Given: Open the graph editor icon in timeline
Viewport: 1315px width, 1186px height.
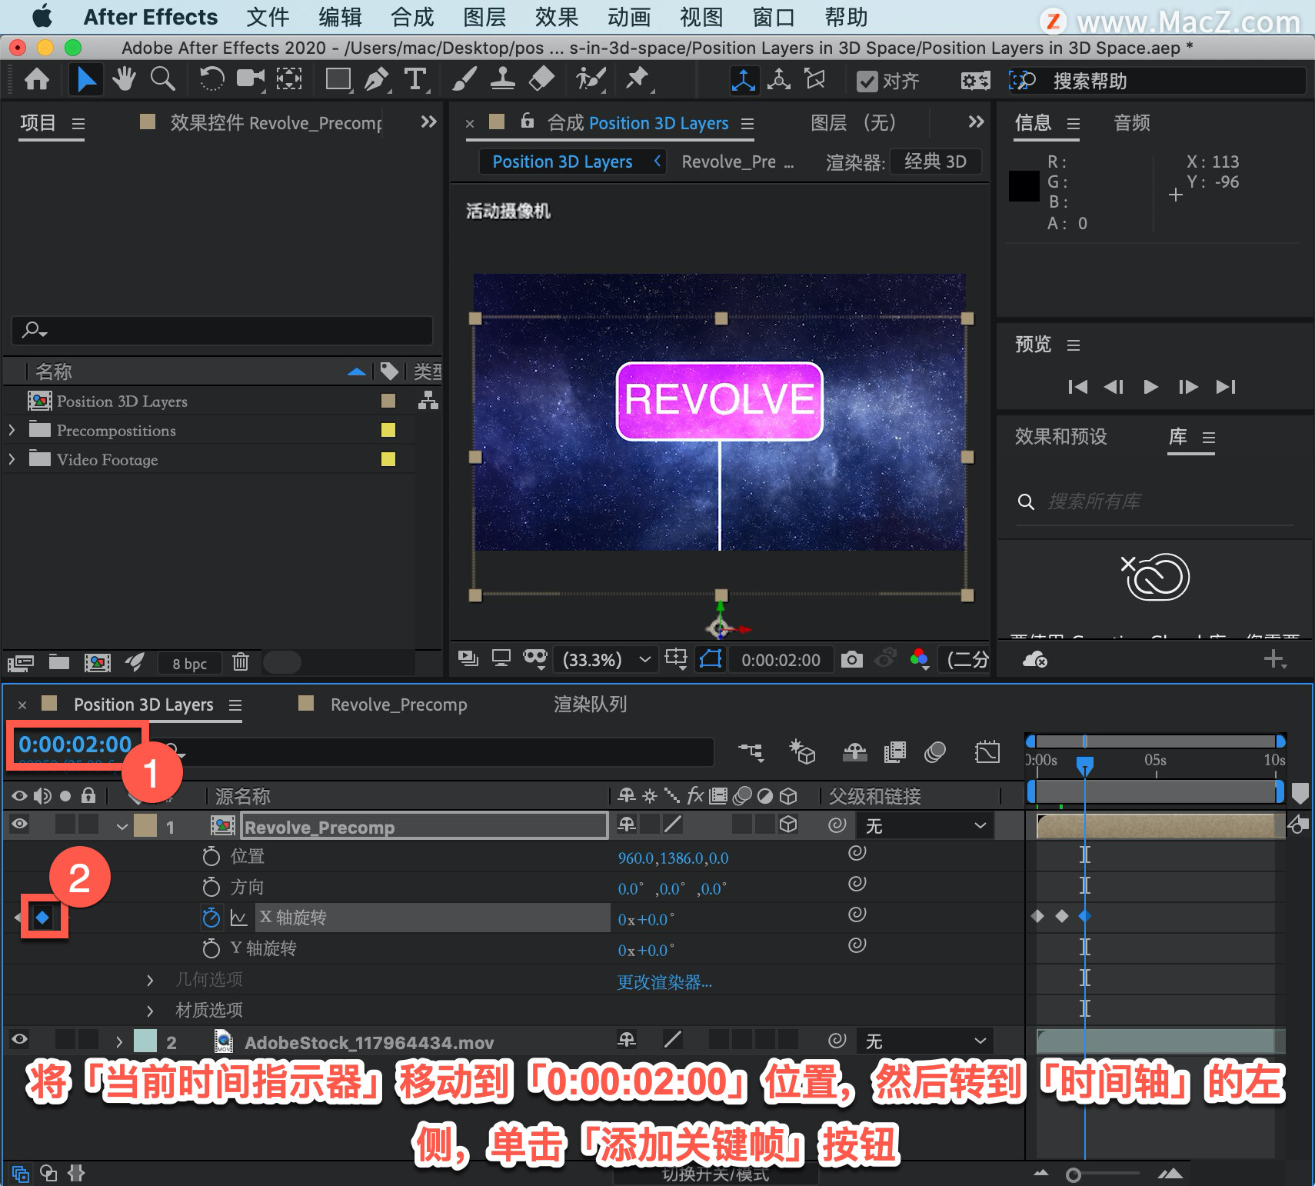Looking at the screenshot, I should point(987,751).
